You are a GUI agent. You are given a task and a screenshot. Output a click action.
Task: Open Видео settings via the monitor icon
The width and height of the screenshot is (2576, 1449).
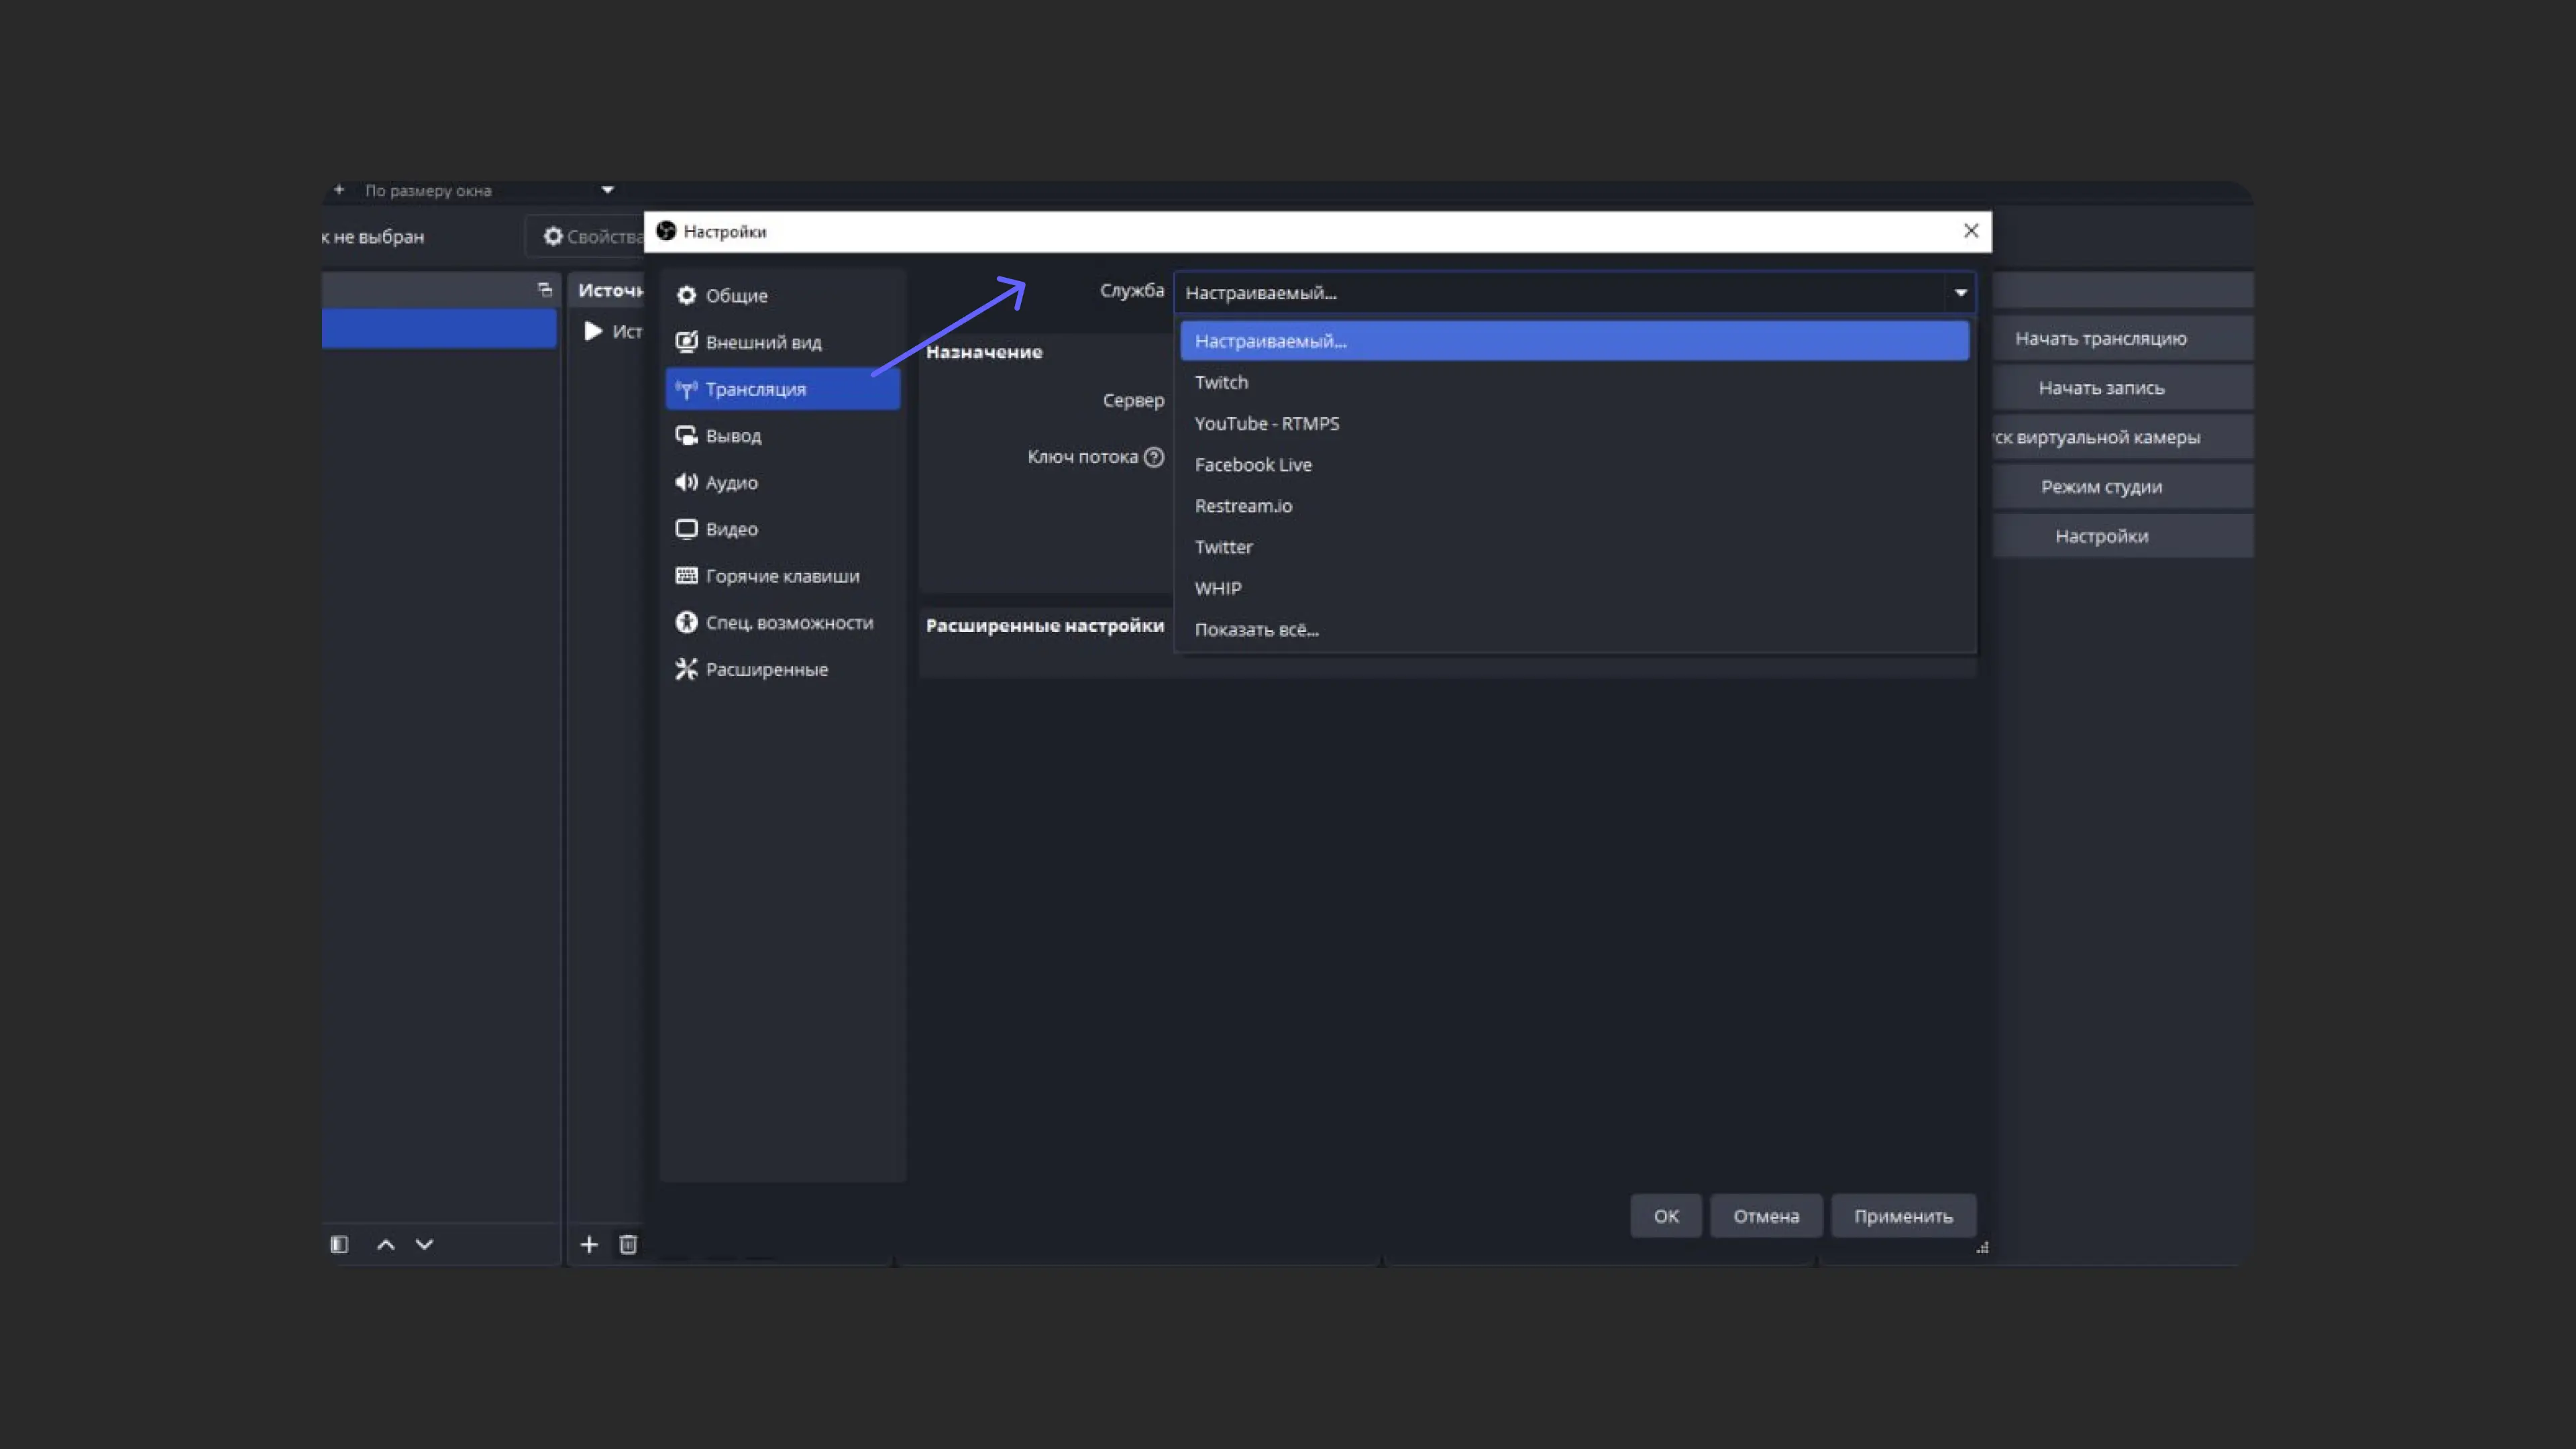[x=686, y=529]
